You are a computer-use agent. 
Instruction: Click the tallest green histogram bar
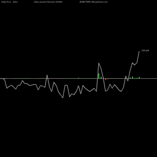[99, 76]
